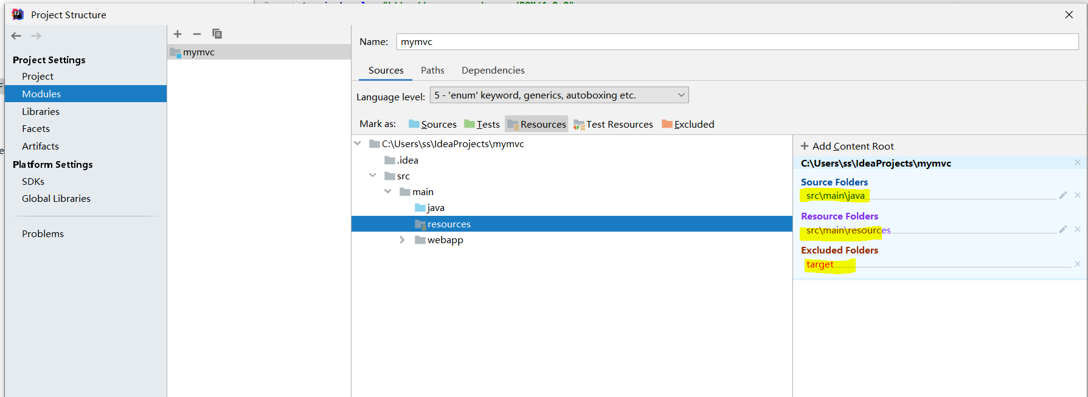This screenshot has height=397, width=1088.
Task: Mark folder as Tests
Action: pyautogui.click(x=482, y=124)
